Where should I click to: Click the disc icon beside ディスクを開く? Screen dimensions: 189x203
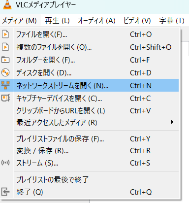5,72
